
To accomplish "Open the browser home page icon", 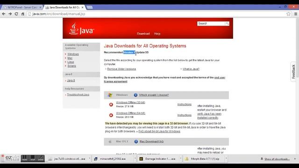I will click(x=23, y=14).
